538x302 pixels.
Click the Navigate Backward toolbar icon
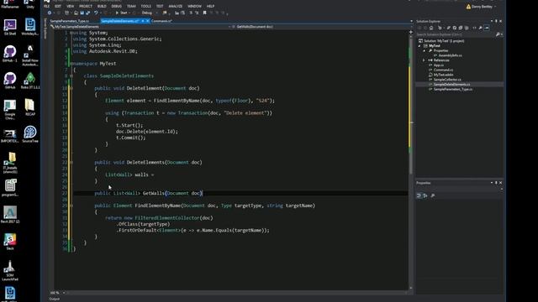click(x=50, y=13)
